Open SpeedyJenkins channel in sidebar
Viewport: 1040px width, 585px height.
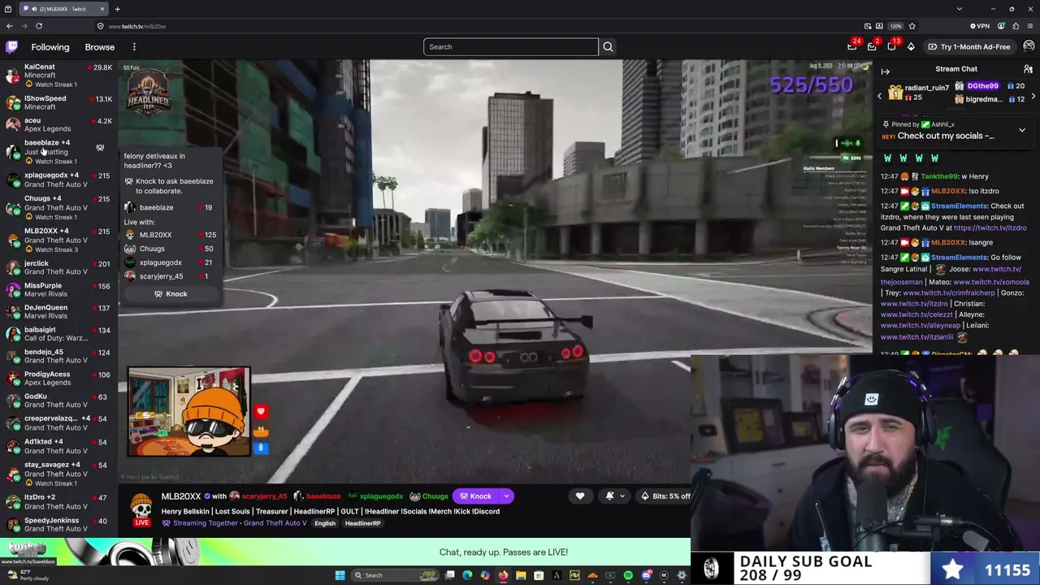(58, 524)
